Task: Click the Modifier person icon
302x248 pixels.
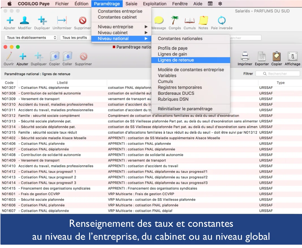Action: pyautogui.click(x=25, y=20)
